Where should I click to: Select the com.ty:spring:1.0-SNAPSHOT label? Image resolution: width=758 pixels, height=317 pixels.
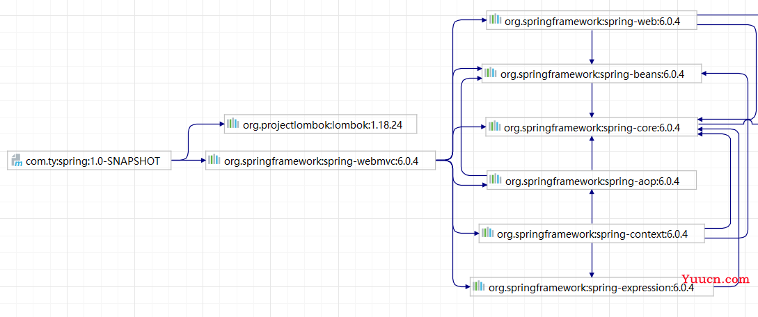(x=93, y=162)
